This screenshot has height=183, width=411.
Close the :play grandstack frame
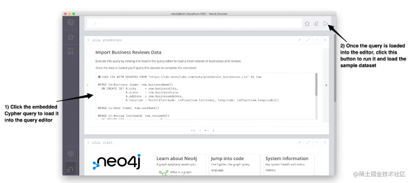[x=325, y=40]
